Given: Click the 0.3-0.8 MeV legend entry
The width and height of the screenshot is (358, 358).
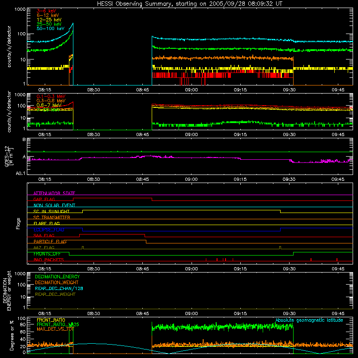Looking at the screenshot, I should (51, 101).
